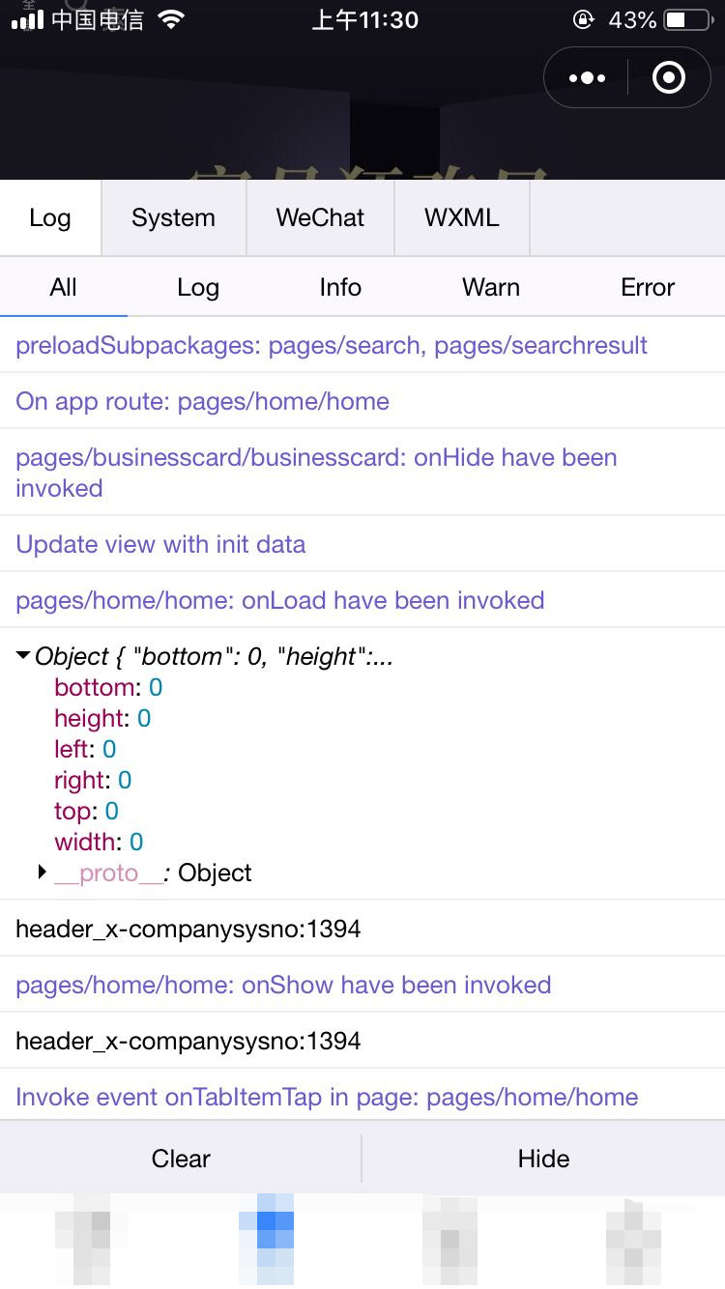The height and width of the screenshot is (1289, 725).
Task: Tap the Wi-Fi signal icon
Action: (171, 19)
